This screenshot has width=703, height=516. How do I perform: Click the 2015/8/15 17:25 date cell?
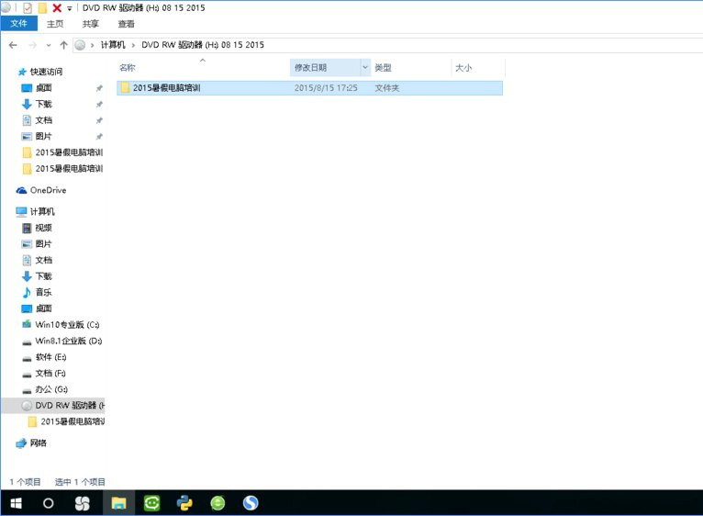click(x=326, y=88)
